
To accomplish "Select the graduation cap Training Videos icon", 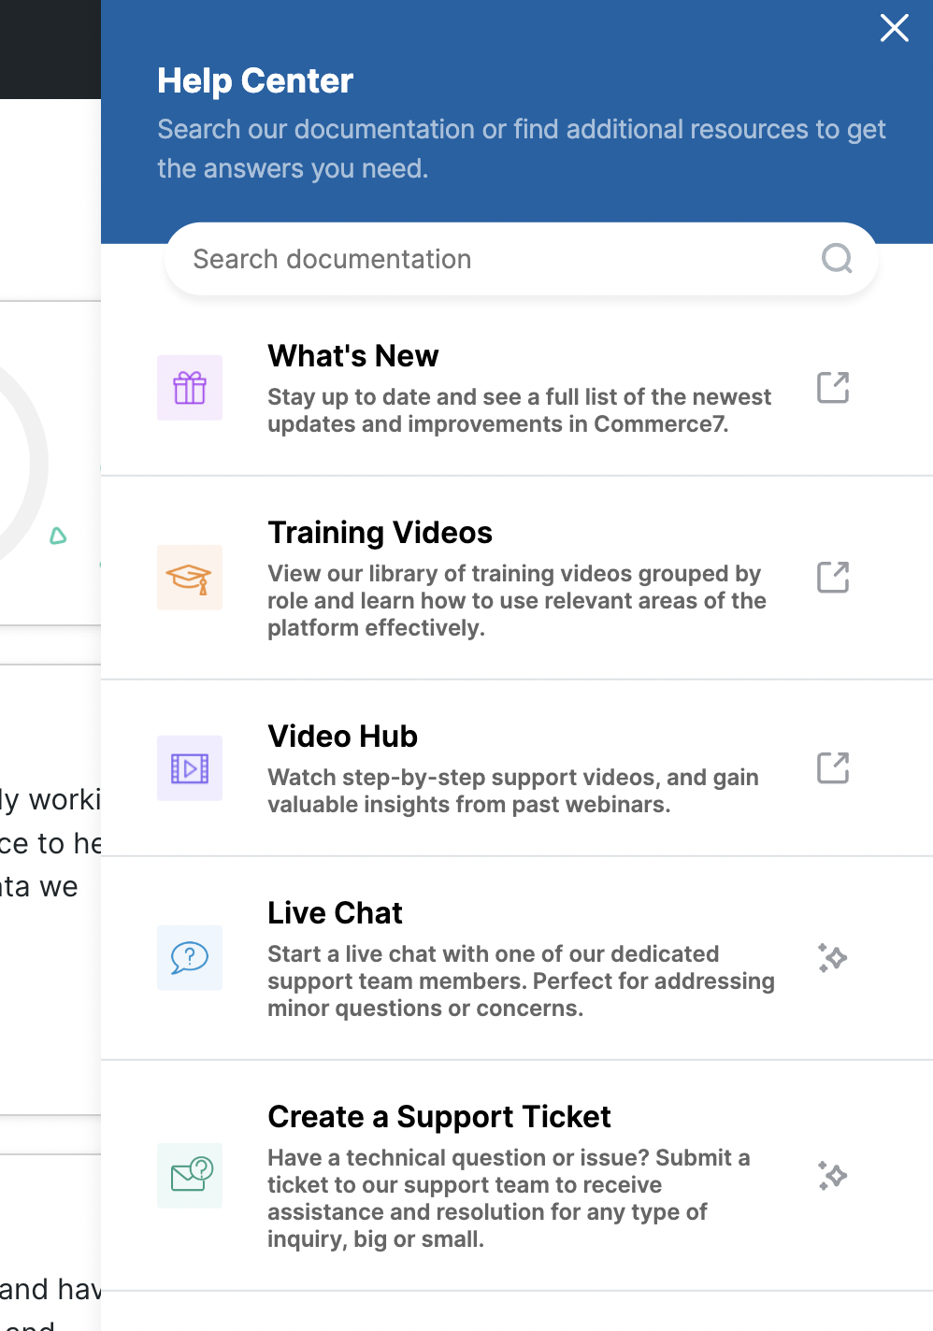I will click(x=189, y=577).
